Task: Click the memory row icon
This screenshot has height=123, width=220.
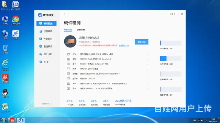Action: coord(68,69)
